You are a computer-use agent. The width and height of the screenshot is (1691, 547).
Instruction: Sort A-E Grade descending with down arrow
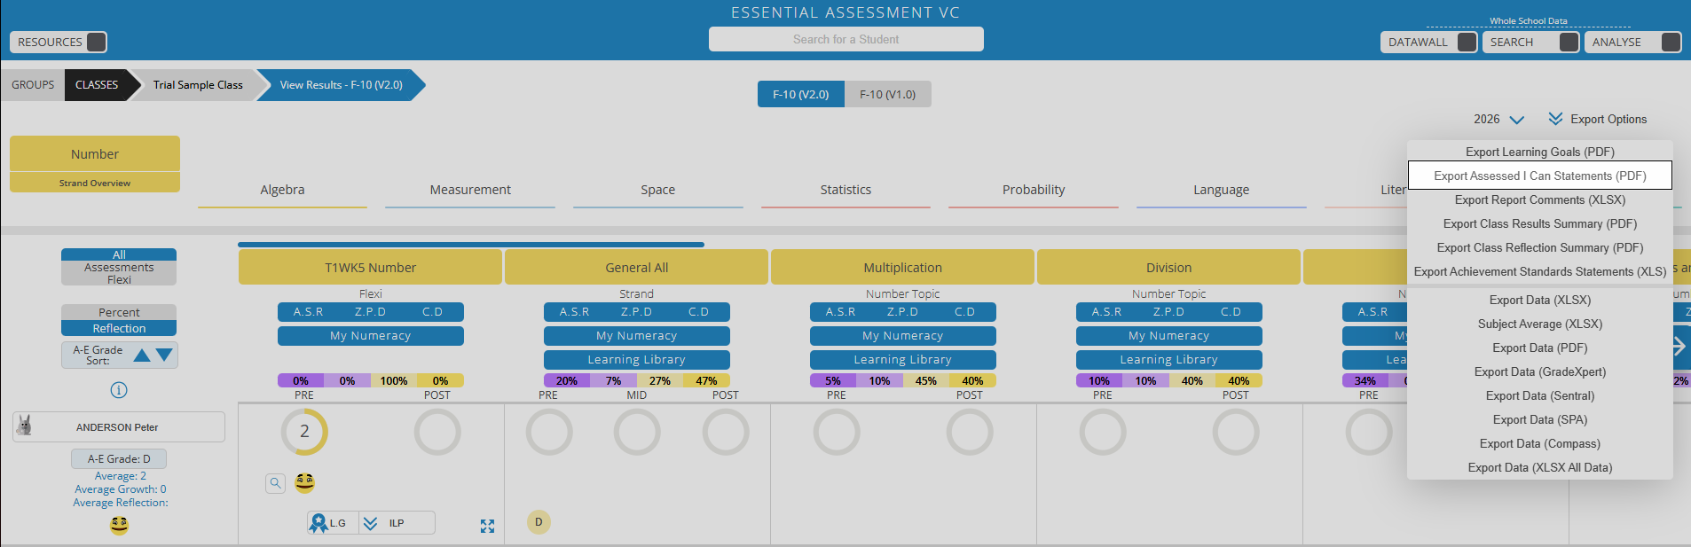164,356
